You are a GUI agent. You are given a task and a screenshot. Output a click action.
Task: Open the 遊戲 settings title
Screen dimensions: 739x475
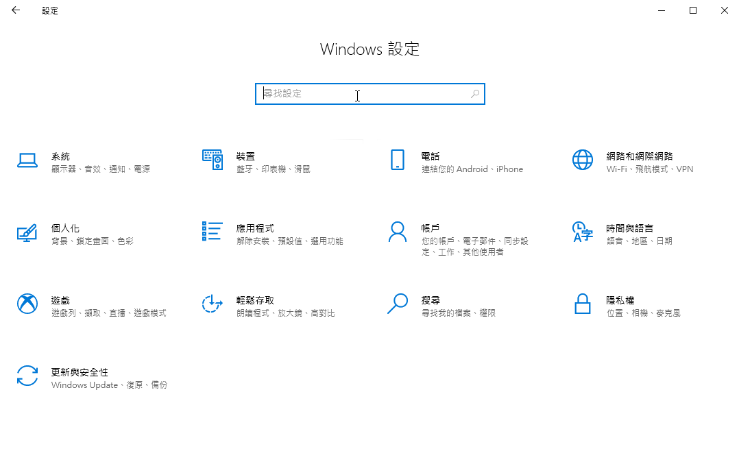(x=60, y=301)
